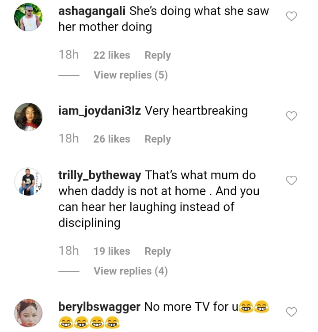318x332 pixels.
Task: Like ashagangali's comment with the heart
Action: [291, 17]
